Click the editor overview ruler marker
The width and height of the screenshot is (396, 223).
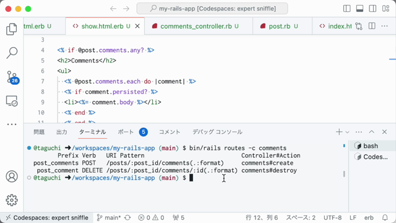click(x=392, y=59)
